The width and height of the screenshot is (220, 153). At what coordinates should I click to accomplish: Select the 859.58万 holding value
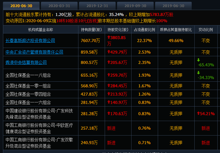coord(89,52)
